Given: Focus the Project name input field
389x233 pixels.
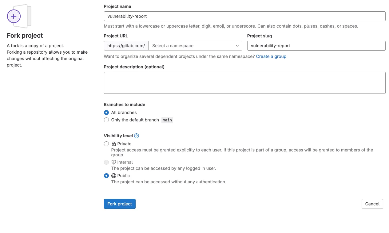Looking at the screenshot, I should (244, 16).
